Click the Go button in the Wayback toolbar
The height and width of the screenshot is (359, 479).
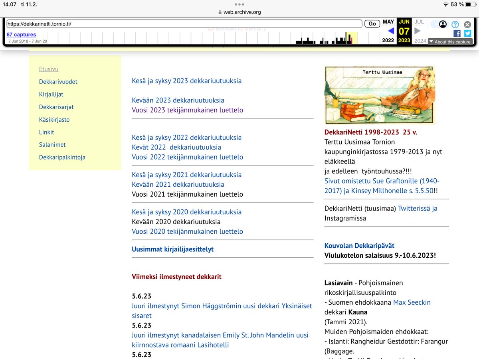pyautogui.click(x=372, y=24)
